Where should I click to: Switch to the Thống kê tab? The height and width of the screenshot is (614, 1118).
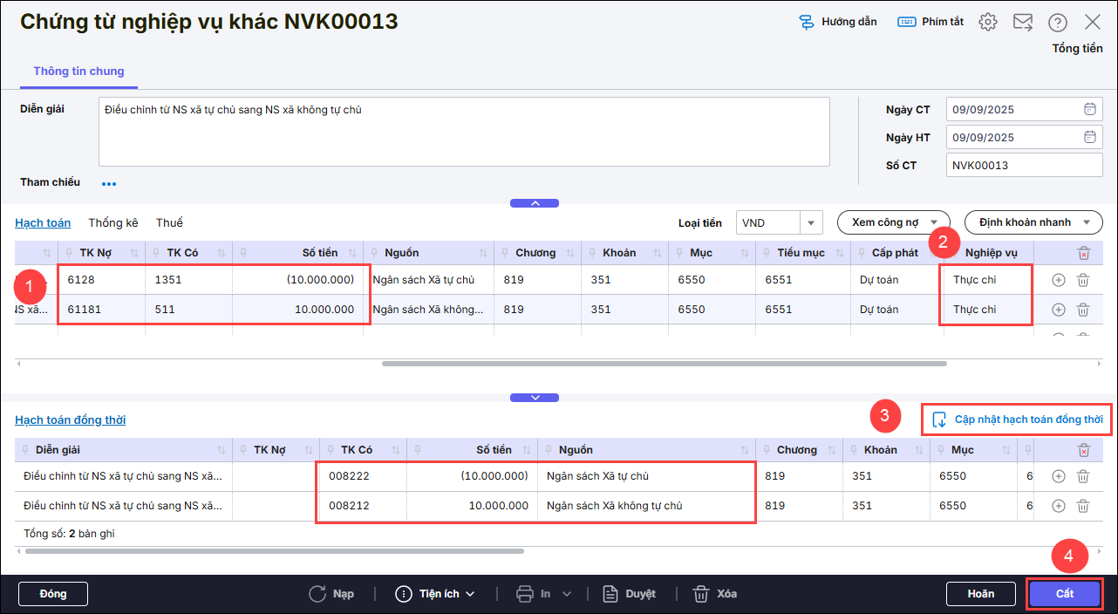point(113,223)
